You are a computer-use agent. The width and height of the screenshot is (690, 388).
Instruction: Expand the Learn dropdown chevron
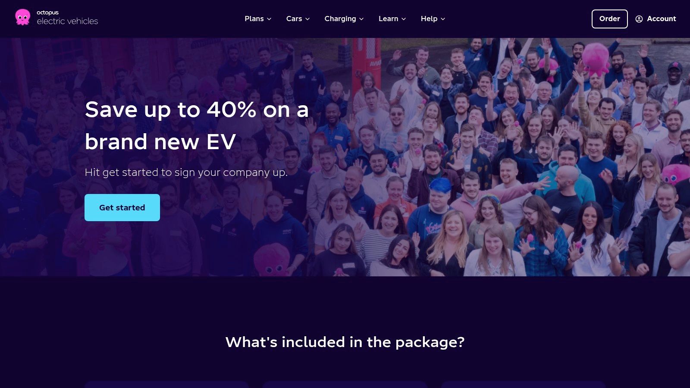coord(404,19)
